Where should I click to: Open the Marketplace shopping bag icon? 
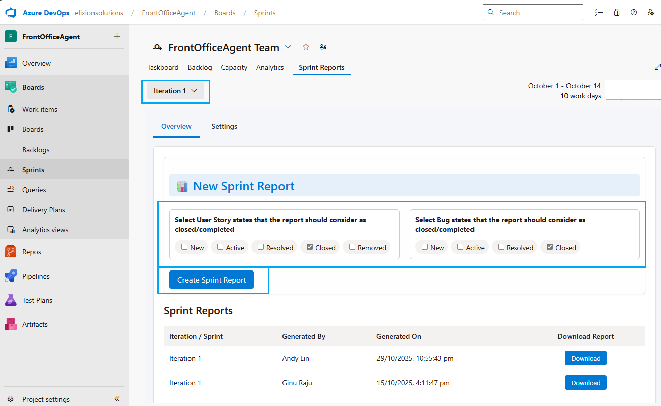click(x=617, y=13)
